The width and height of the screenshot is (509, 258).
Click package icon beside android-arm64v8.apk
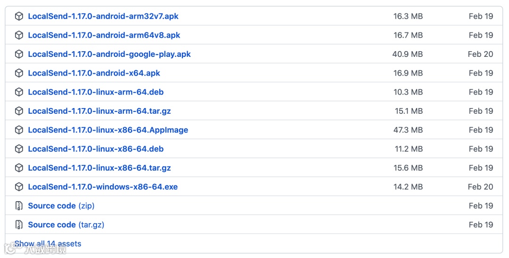pos(19,35)
